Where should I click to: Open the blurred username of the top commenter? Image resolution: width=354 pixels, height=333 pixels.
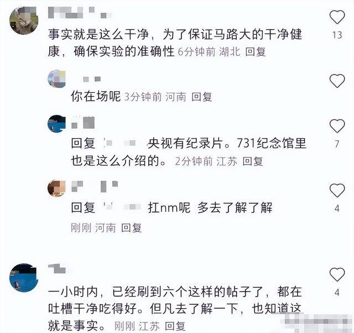pos(80,12)
